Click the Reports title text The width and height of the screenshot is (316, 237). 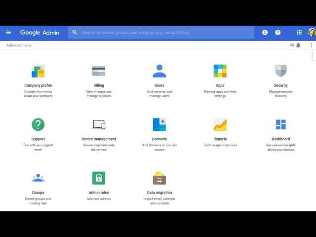coord(220,139)
